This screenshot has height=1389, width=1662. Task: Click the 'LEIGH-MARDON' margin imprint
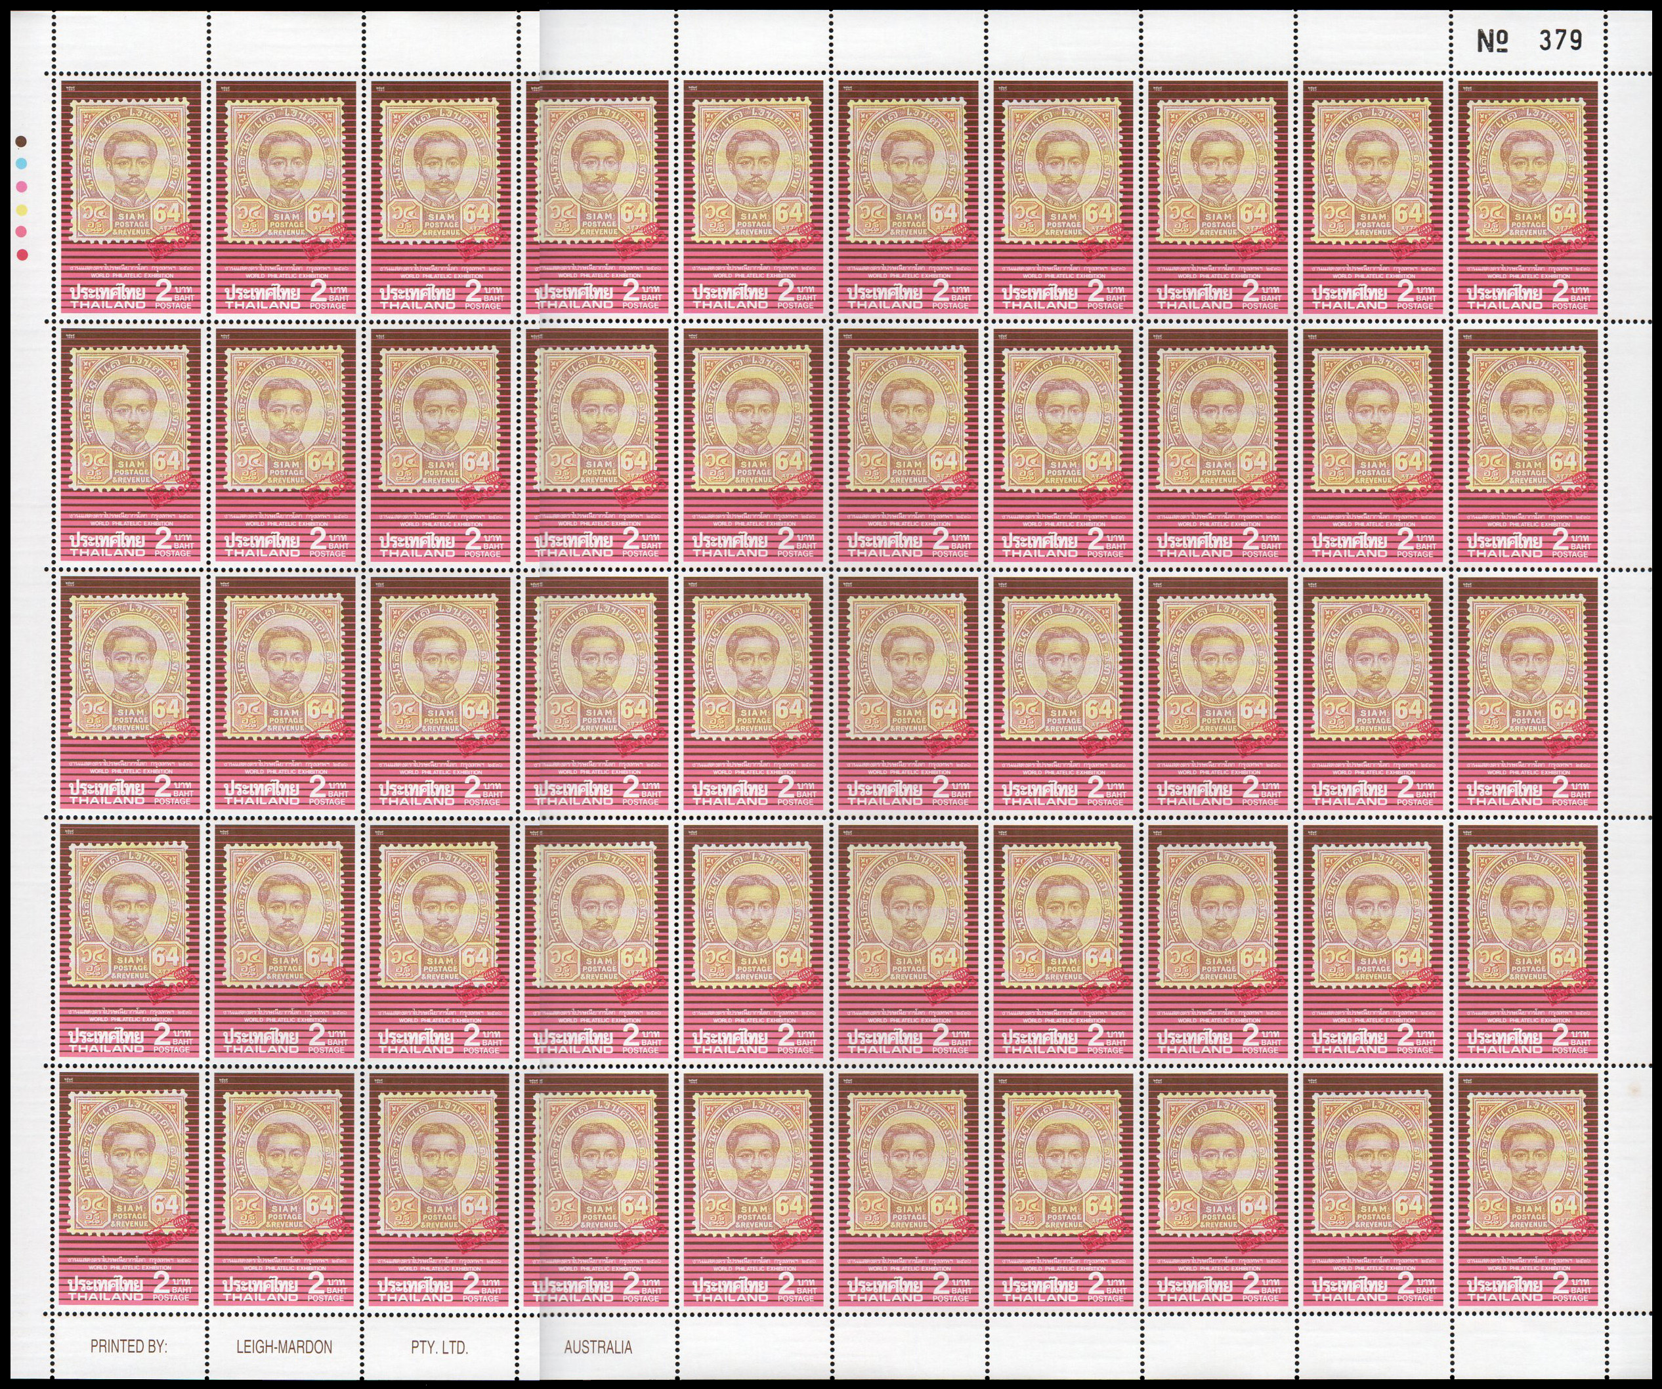(x=284, y=1347)
